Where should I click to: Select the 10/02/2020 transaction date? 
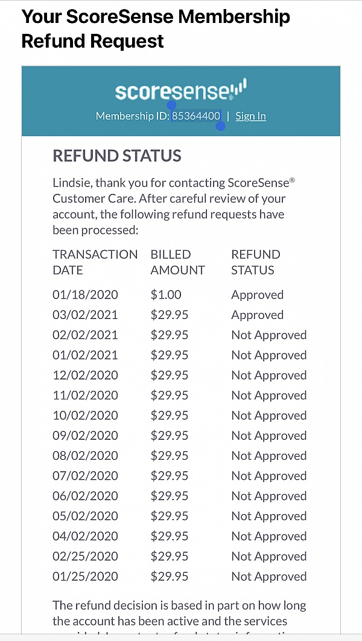[85, 416]
